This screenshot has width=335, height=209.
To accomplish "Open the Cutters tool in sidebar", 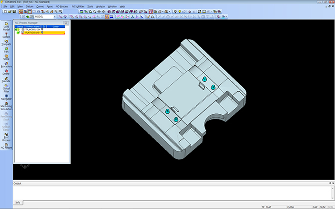I will point(6,35).
